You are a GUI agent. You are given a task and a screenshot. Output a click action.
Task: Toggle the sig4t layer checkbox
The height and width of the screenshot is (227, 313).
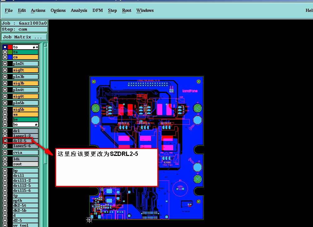(x=5, y=96)
